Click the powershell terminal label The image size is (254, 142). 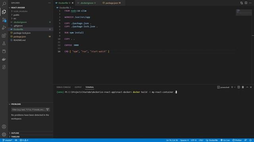223,87
